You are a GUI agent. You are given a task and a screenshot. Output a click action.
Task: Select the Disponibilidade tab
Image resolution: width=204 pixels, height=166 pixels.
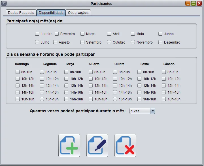click(51, 13)
